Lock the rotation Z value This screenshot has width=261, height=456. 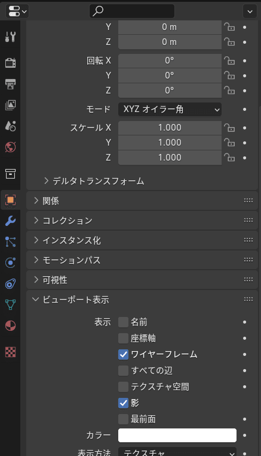click(x=229, y=90)
